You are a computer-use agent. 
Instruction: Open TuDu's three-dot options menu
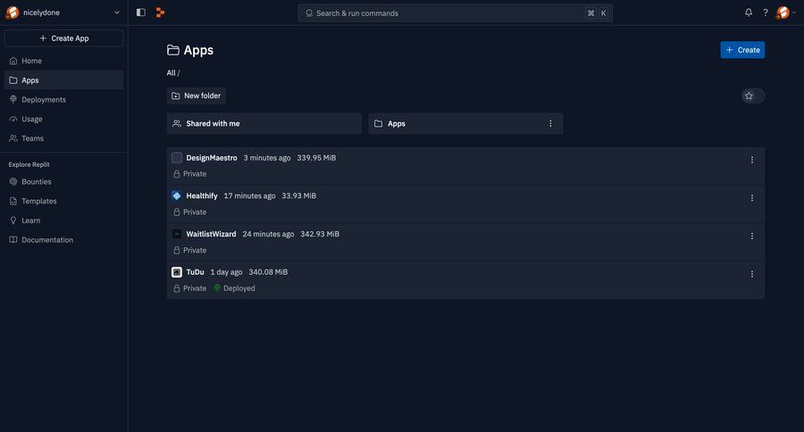(751, 274)
